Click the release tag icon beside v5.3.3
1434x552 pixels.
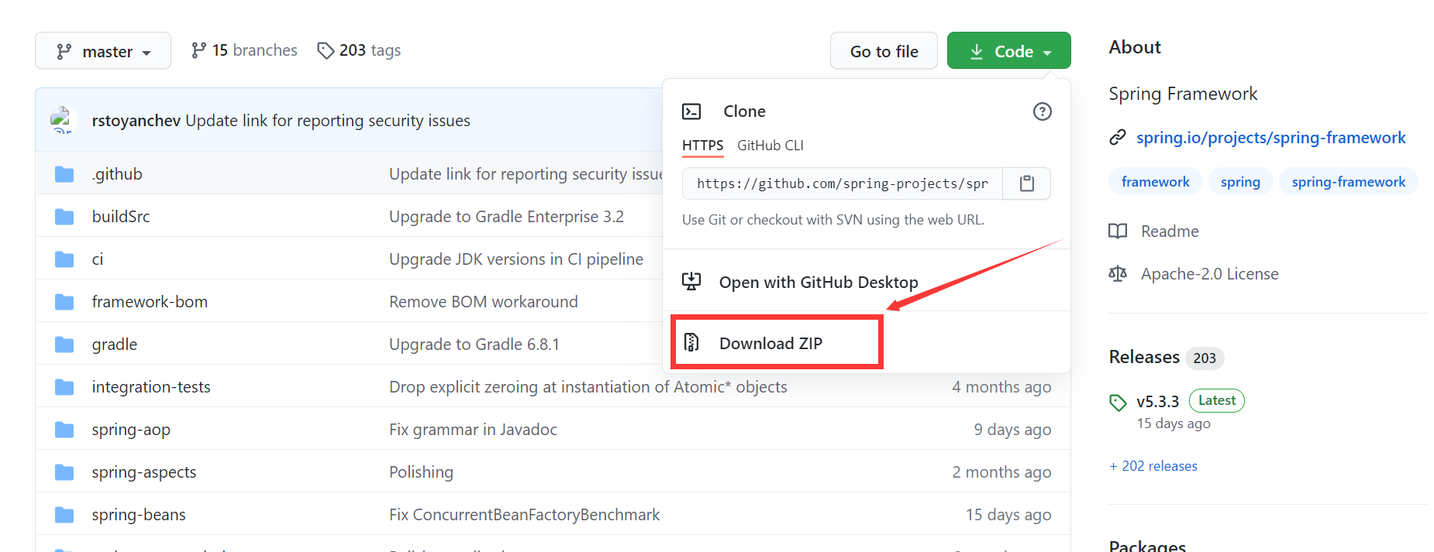(x=1118, y=403)
